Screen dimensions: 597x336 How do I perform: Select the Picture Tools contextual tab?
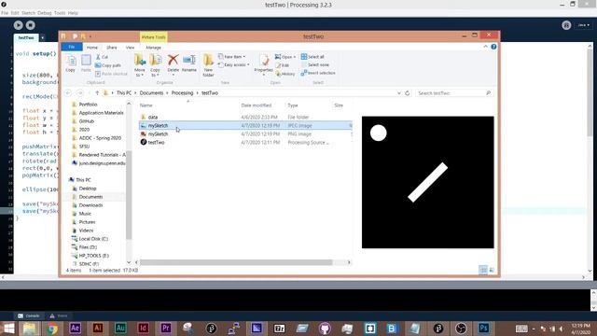(x=153, y=37)
